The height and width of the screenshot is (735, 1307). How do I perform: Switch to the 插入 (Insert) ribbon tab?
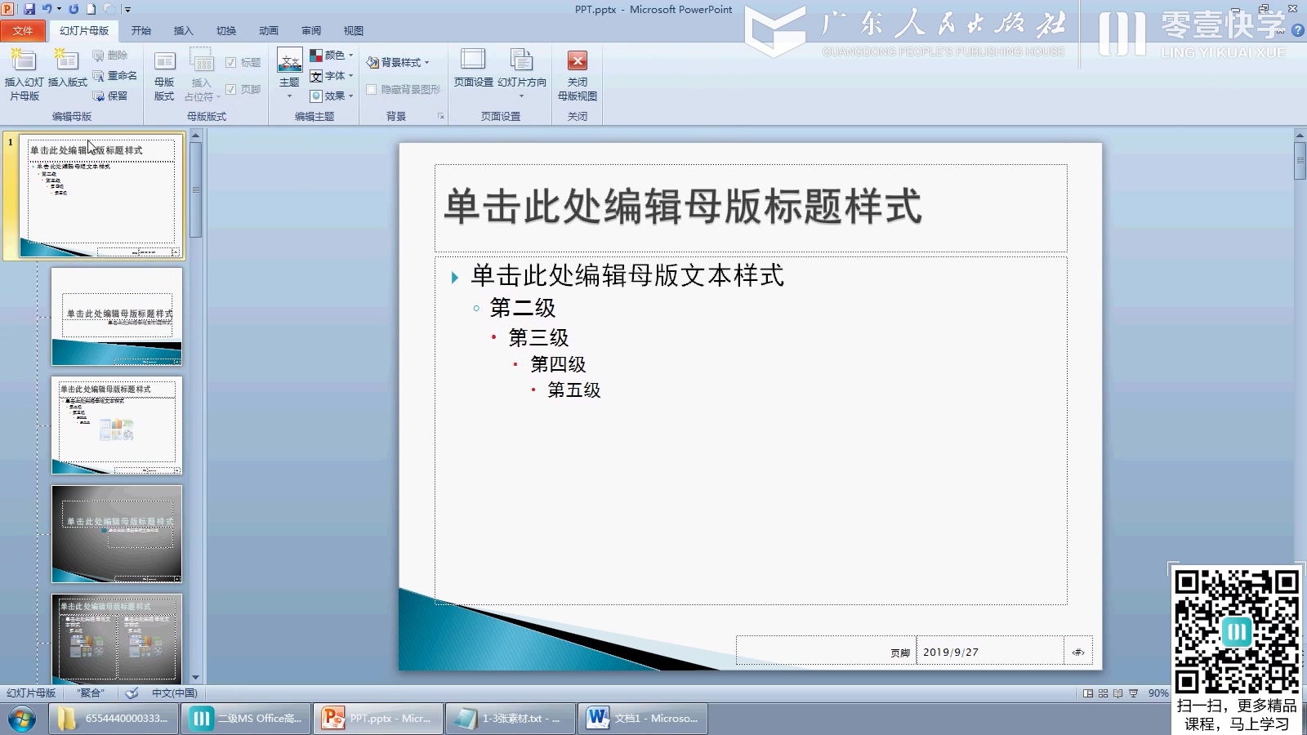tap(181, 30)
